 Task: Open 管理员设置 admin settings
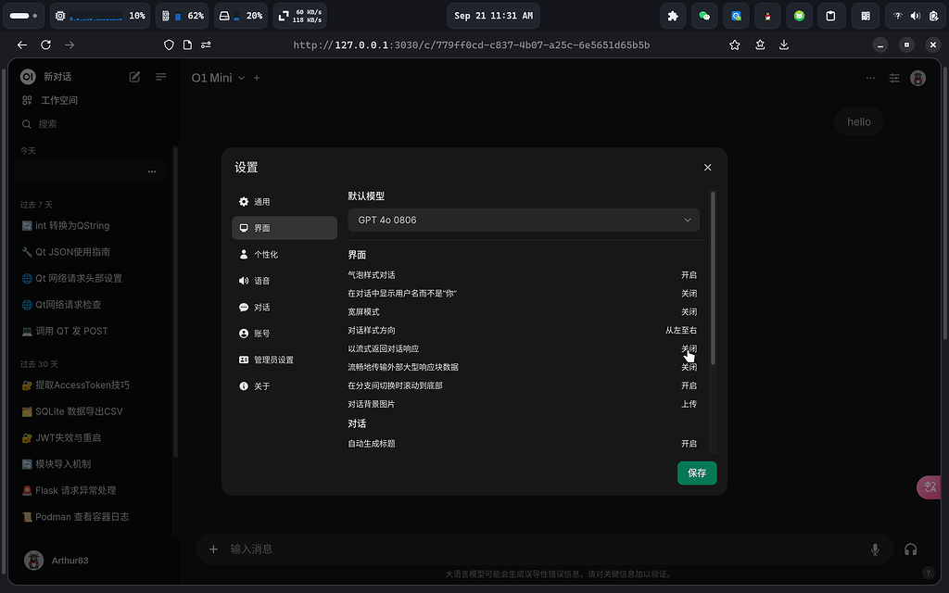[x=285, y=360]
